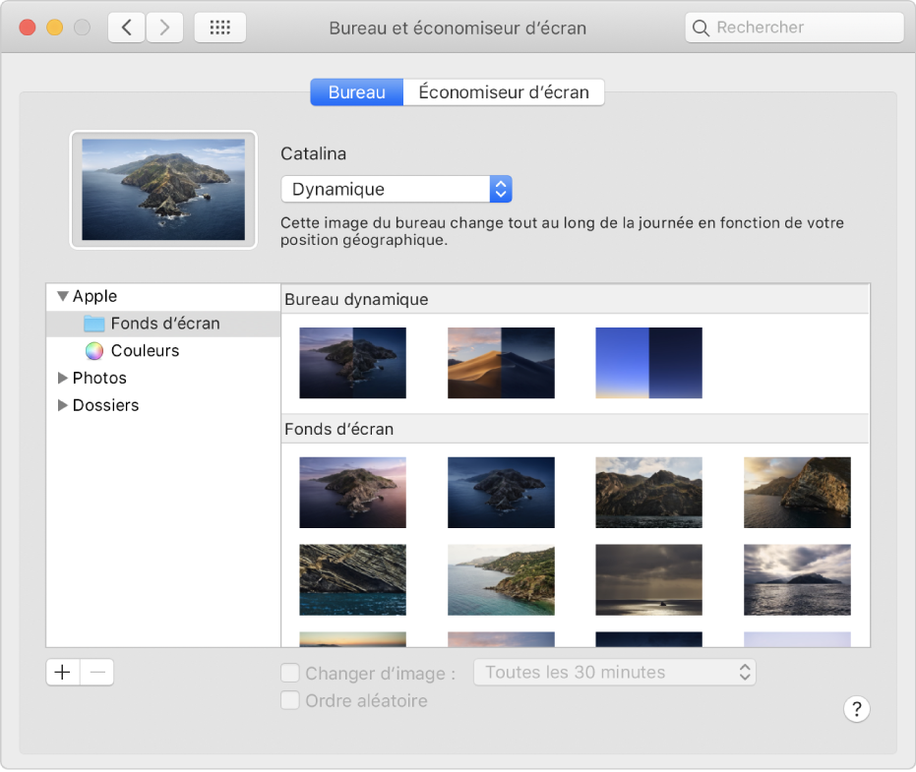Select Couleurs in the sidebar

coord(163,351)
